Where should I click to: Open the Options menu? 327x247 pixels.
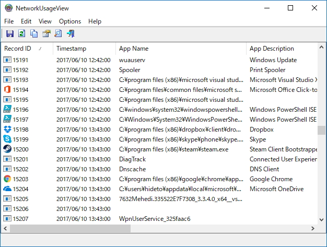pyautogui.click(x=70, y=21)
